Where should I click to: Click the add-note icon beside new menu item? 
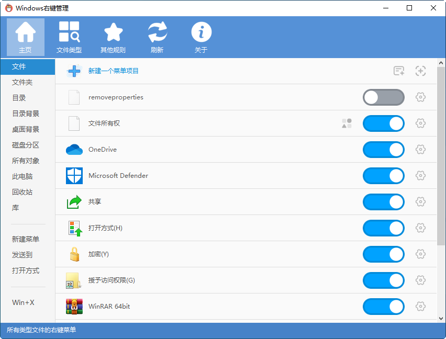pos(399,71)
